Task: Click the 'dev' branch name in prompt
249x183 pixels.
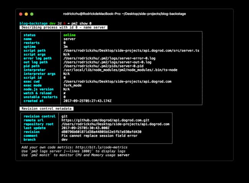Action: coord(52,23)
